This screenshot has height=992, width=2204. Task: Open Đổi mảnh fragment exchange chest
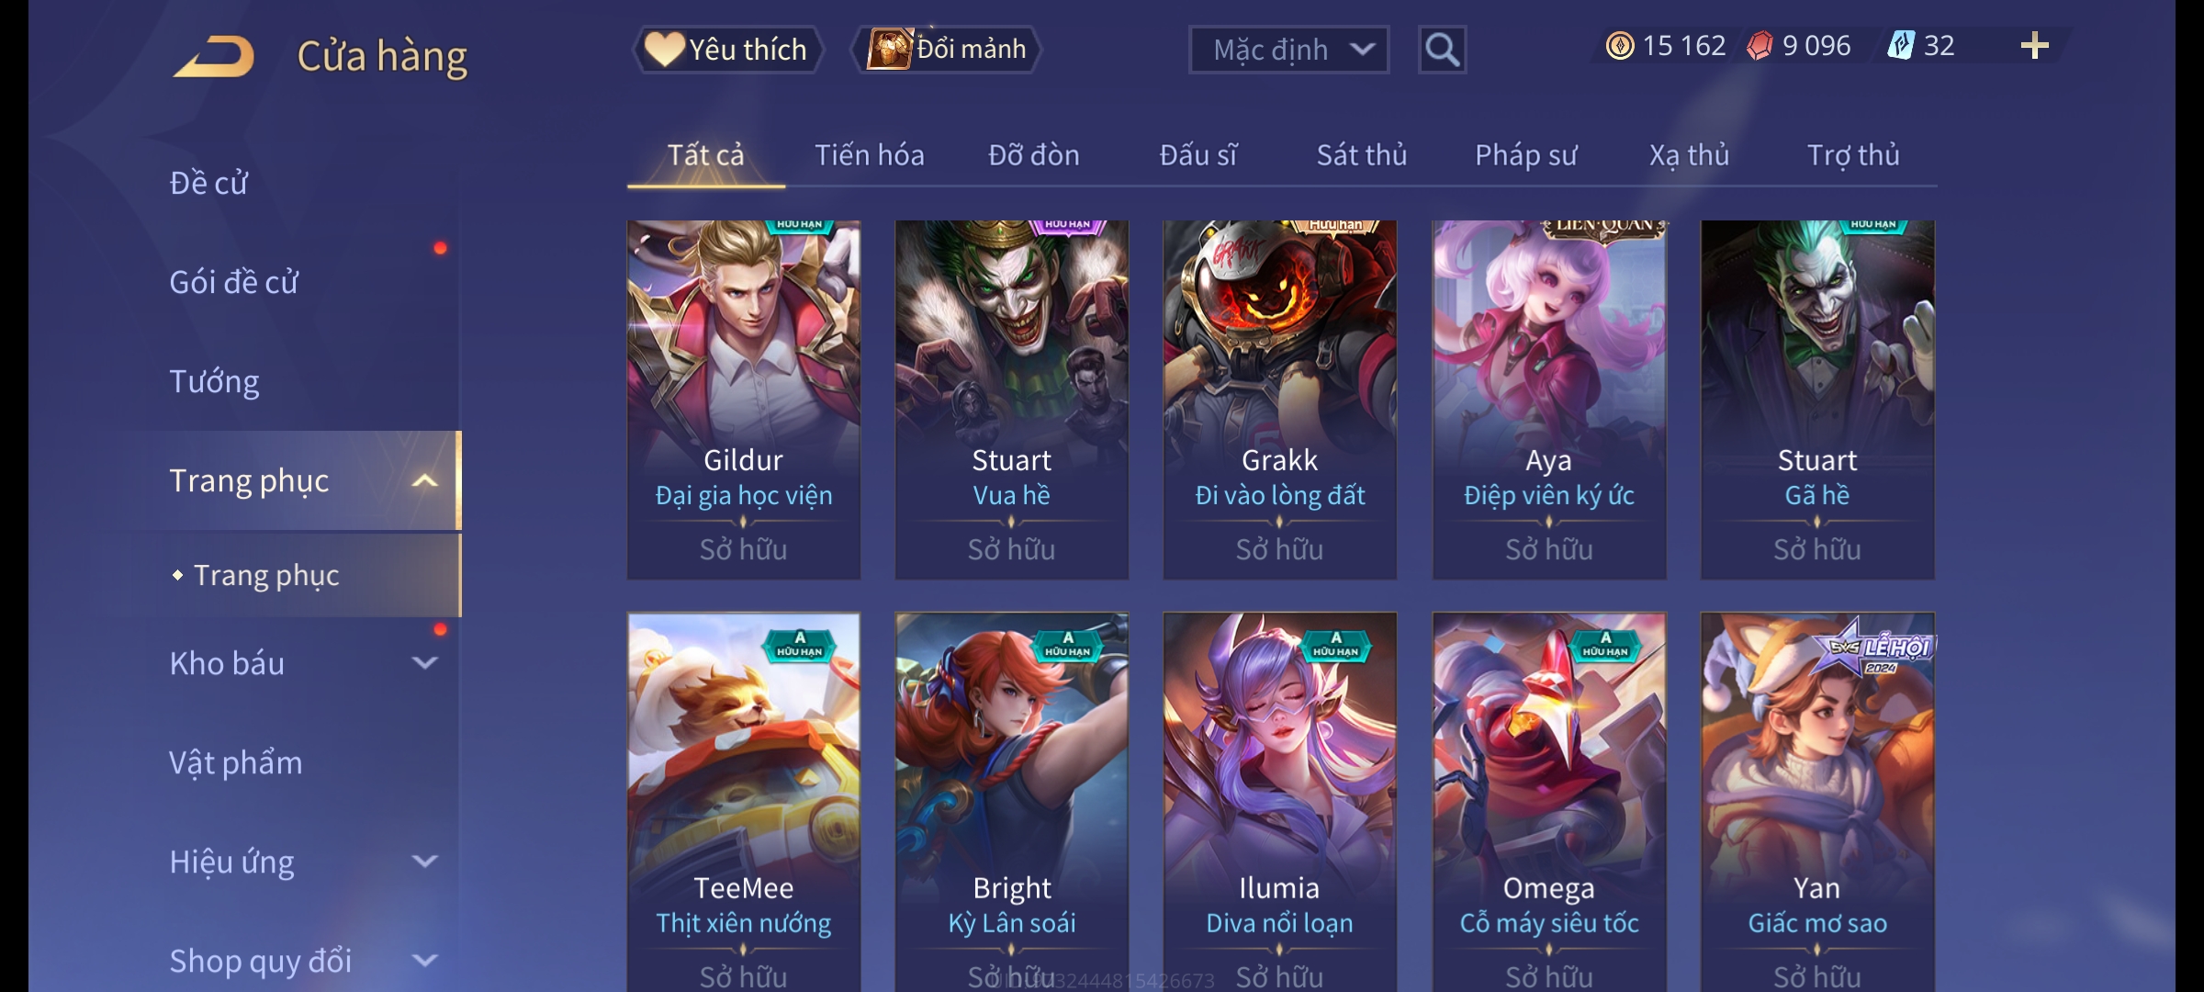click(x=947, y=49)
